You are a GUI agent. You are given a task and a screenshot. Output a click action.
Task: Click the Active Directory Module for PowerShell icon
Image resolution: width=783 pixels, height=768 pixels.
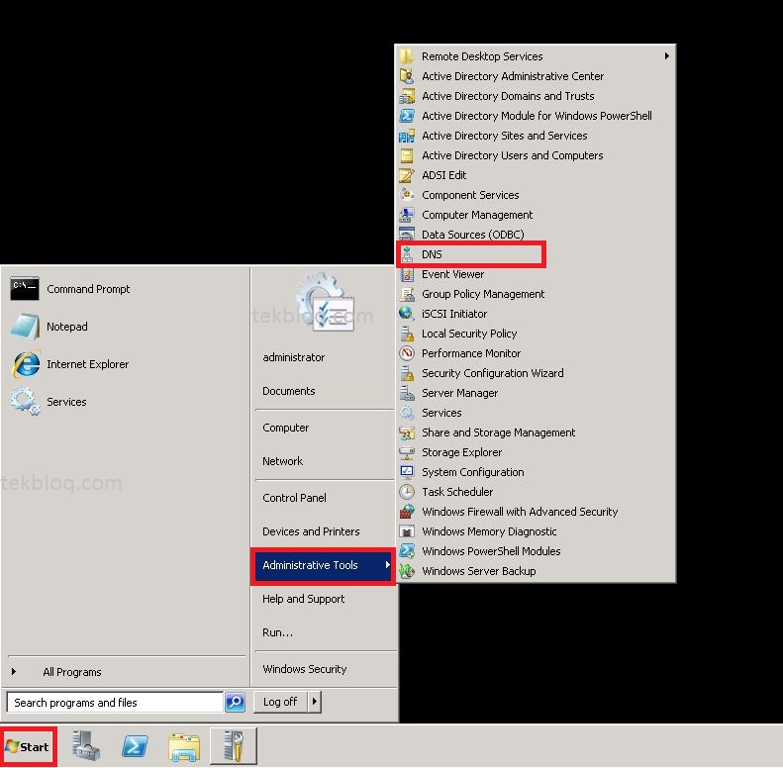(407, 116)
